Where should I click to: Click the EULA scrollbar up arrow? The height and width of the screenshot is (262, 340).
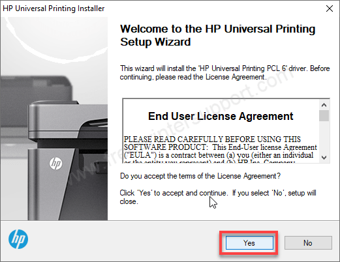tap(324, 105)
